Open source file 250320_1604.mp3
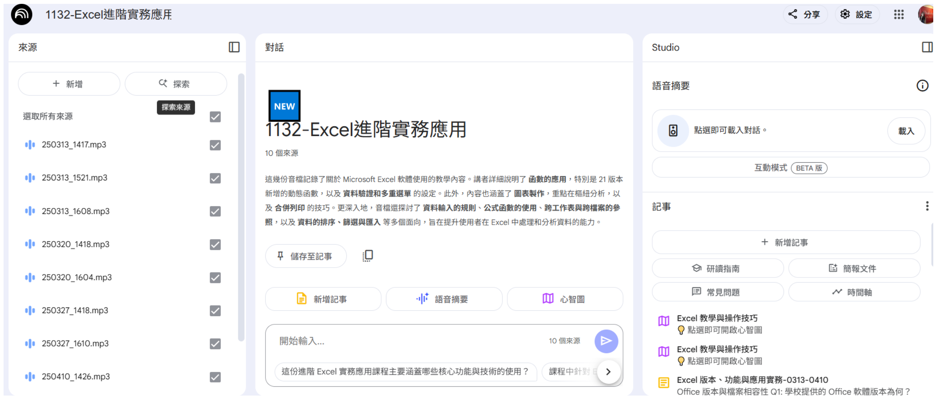The width and height of the screenshot is (938, 403). 76,277
